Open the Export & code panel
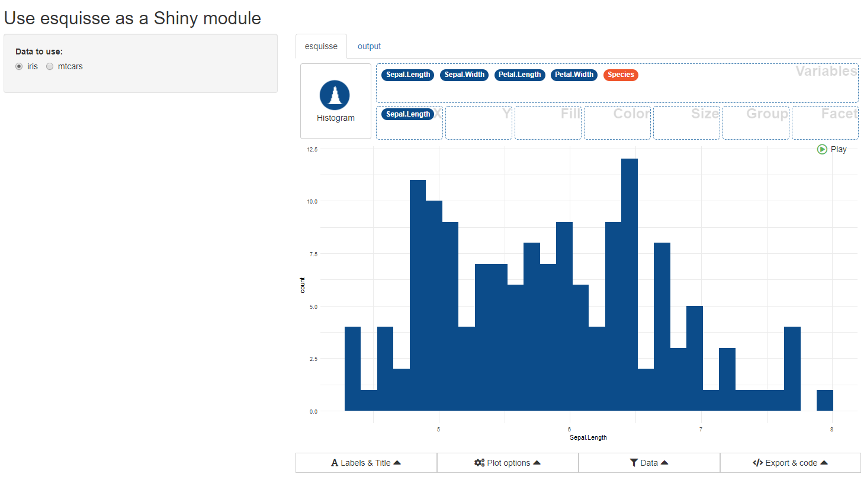The image size is (867, 490). (791, 463)
